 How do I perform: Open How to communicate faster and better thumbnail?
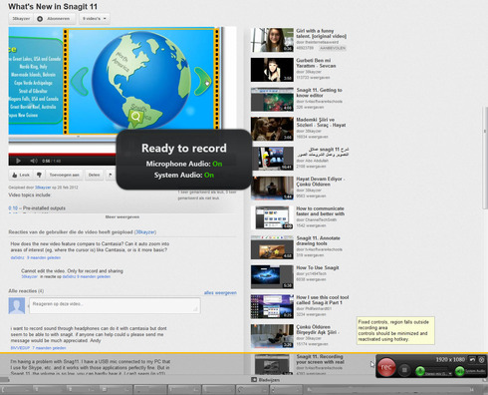pos(272,217)
